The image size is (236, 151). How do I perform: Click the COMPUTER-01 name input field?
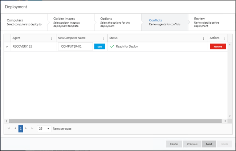click(76, 46)
